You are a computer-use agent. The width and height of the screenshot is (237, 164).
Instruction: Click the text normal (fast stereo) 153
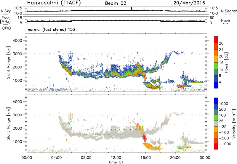[51, 29]
